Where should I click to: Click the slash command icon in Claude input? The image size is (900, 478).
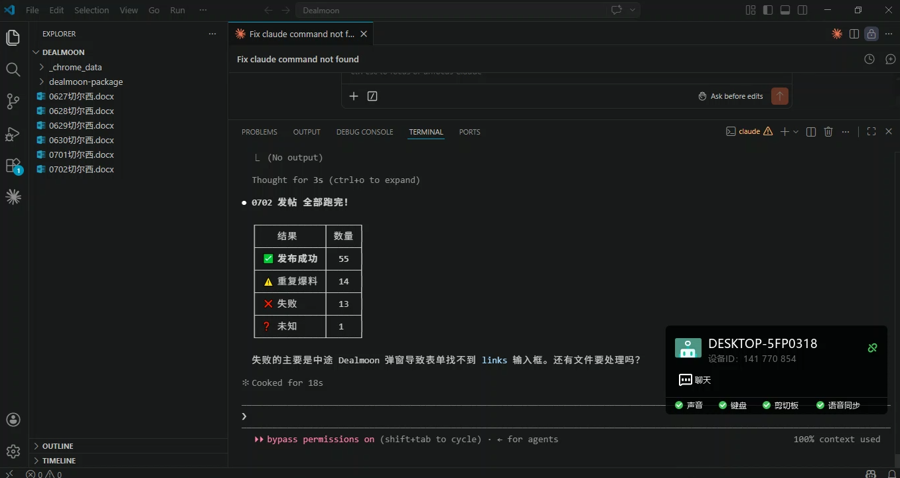pyautogui.click(x=372, y=96)
